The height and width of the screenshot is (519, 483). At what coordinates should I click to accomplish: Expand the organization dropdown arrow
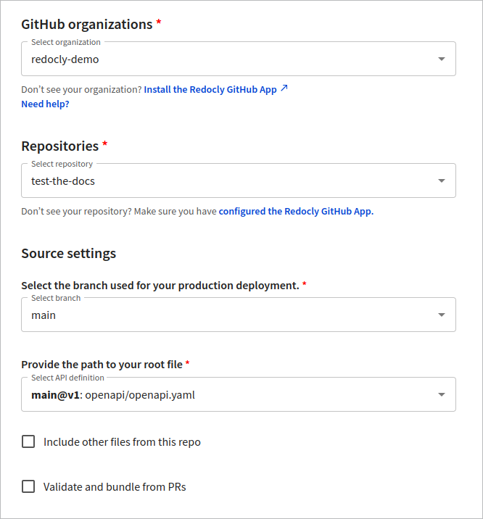(441, 59)
